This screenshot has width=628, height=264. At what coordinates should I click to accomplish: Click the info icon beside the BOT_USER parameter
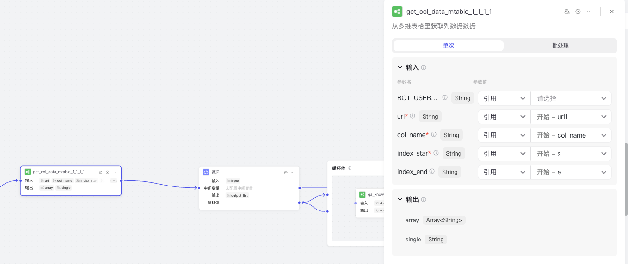pos(445,98)
